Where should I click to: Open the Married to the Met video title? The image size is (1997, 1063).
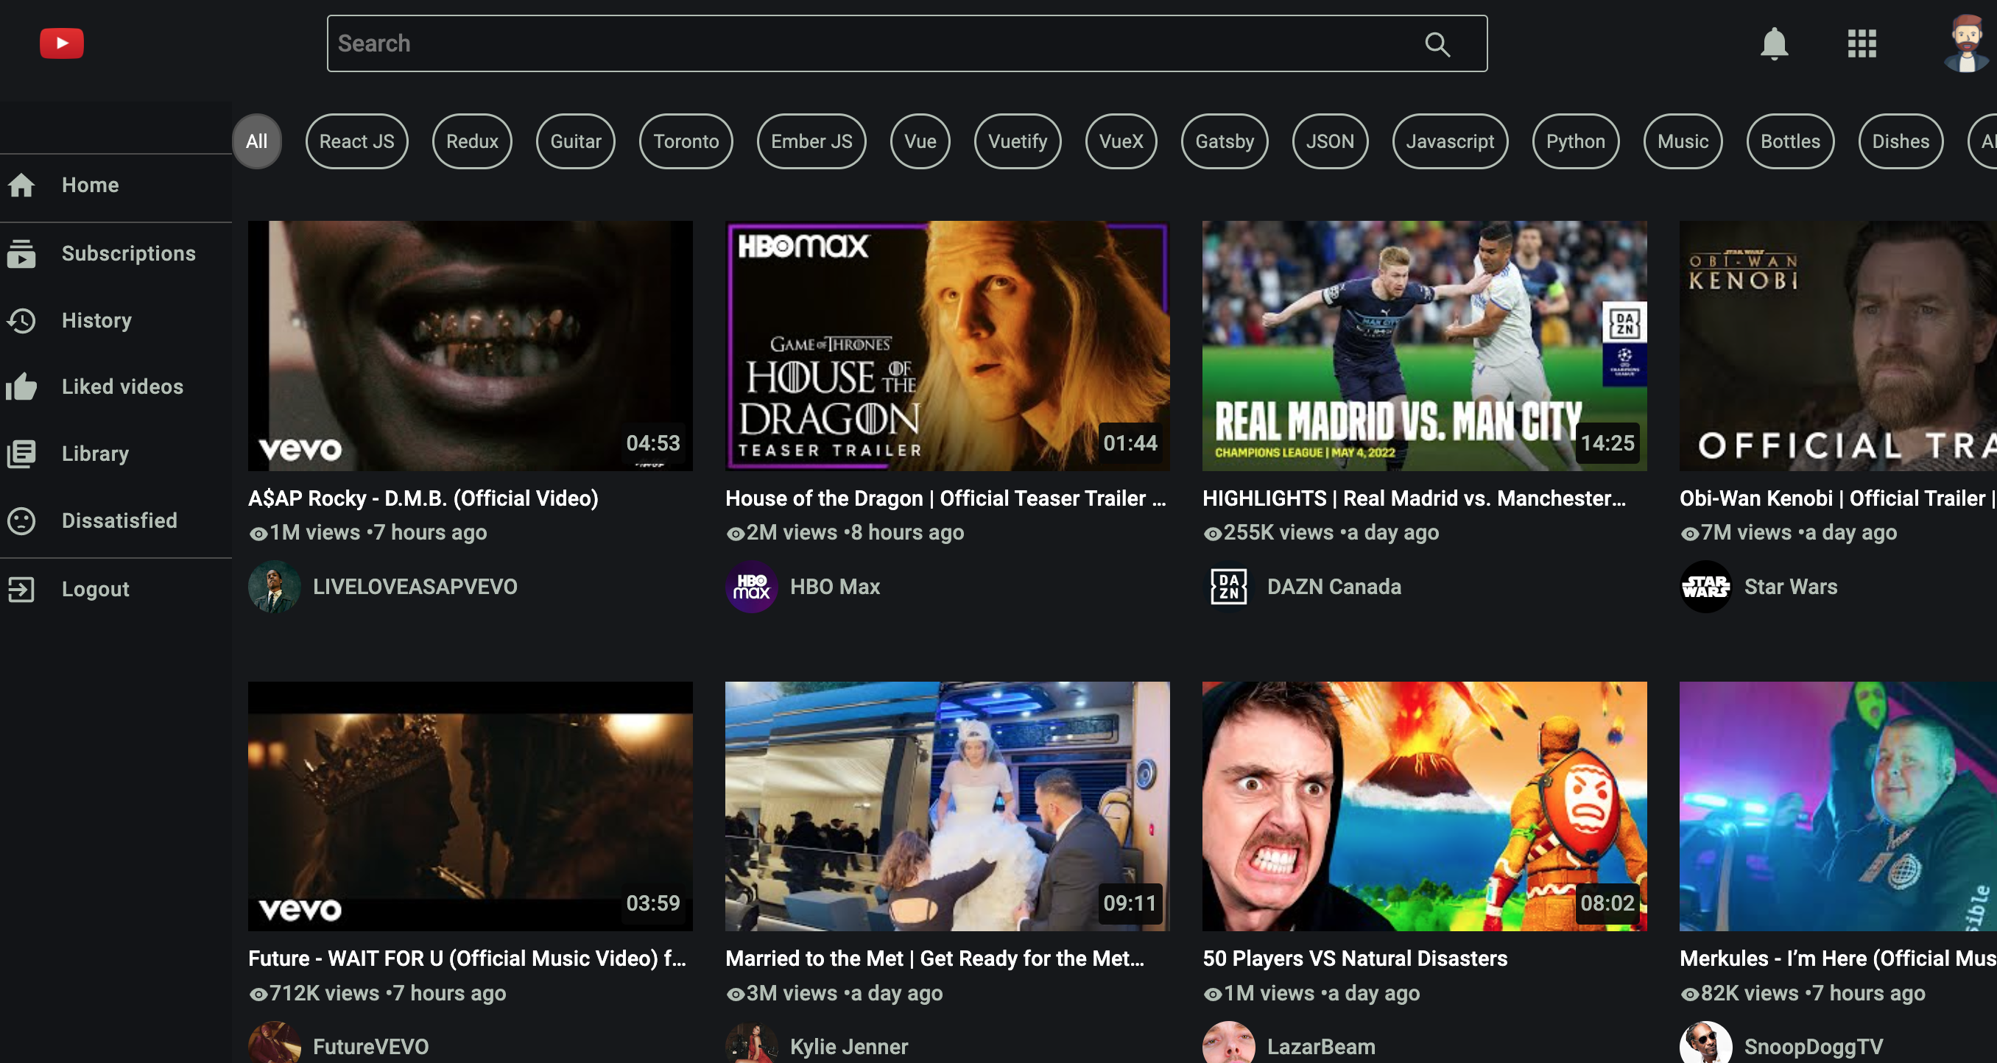(934, 958)
